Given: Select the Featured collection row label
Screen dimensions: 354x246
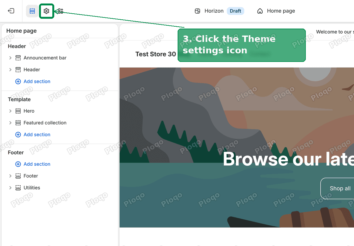Looking at the screenshot, I should click(x=45, y=123).
